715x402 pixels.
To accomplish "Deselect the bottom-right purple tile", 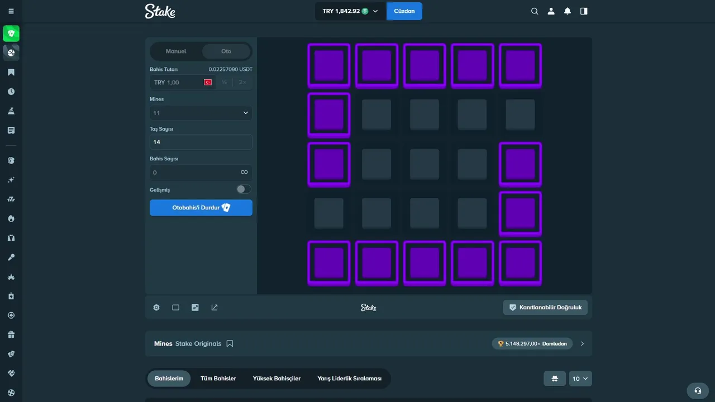I will point(520,263).
